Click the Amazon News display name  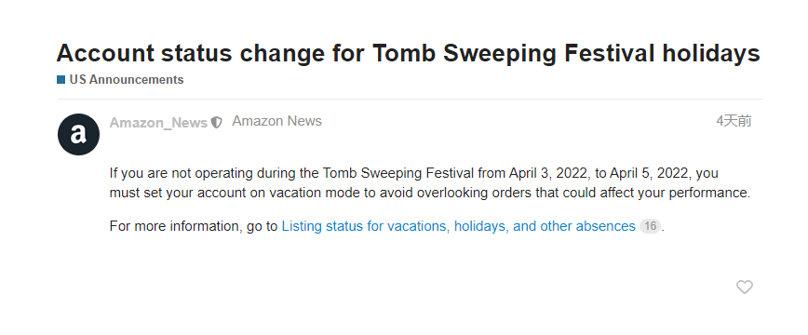276,121
